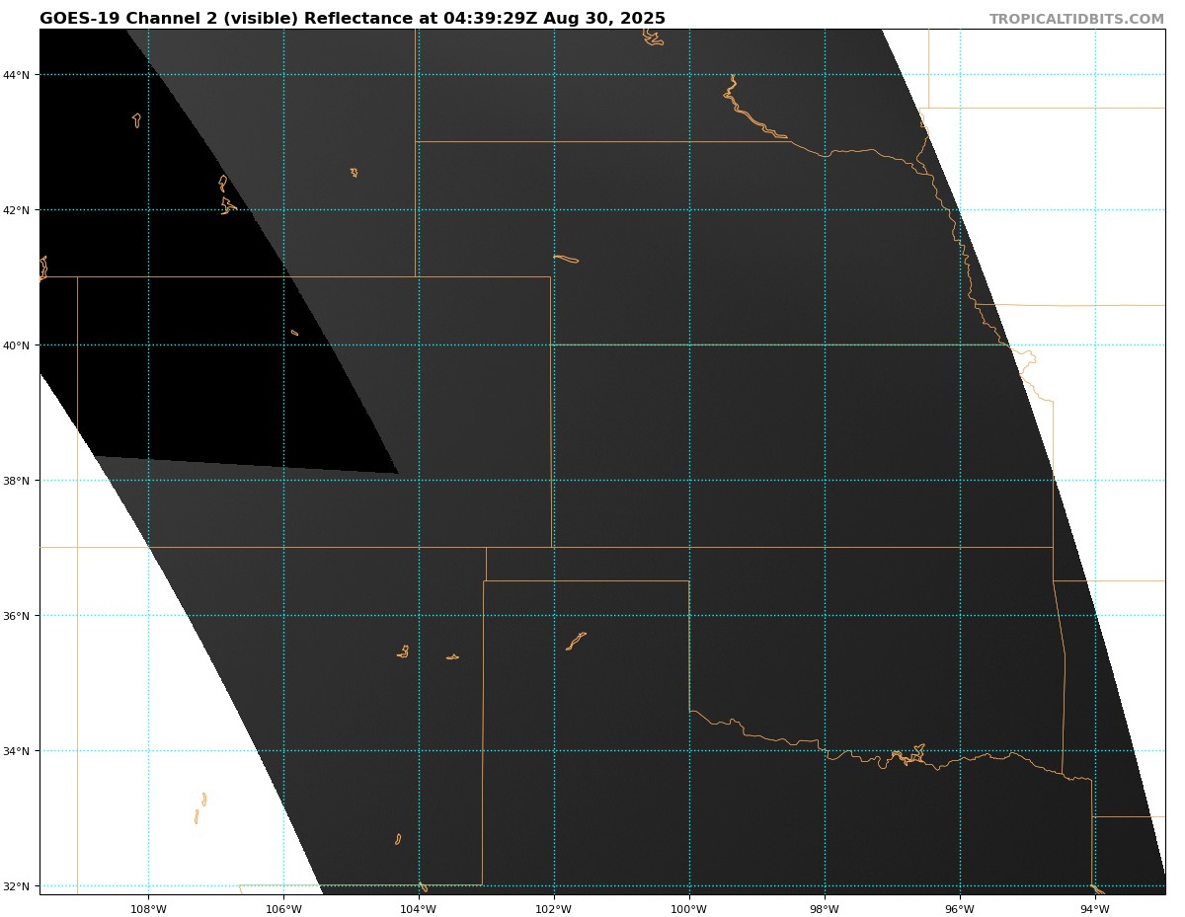Click the 98°W longitude label
The height and width of the screenshot is (917, 1185).
pos(825,909)
